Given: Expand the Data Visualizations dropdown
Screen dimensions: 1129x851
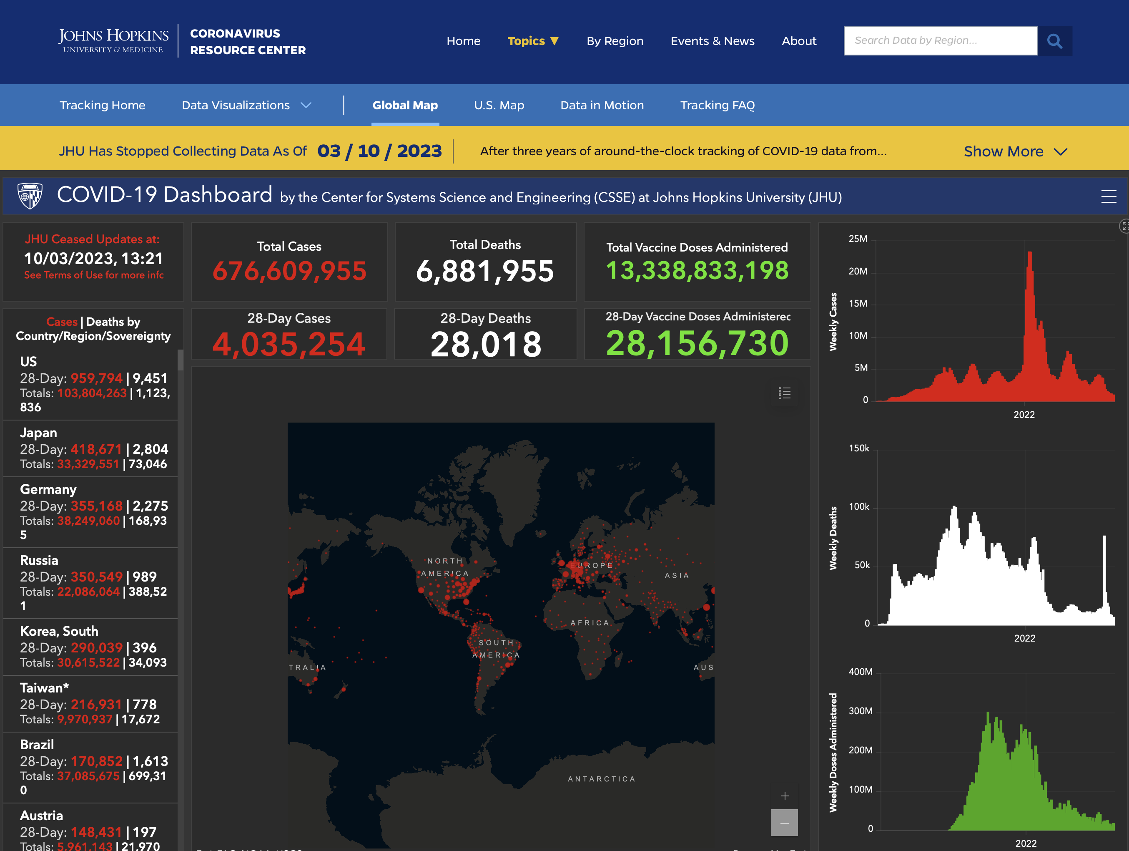Looking at the screenshot, I should 246,105.
